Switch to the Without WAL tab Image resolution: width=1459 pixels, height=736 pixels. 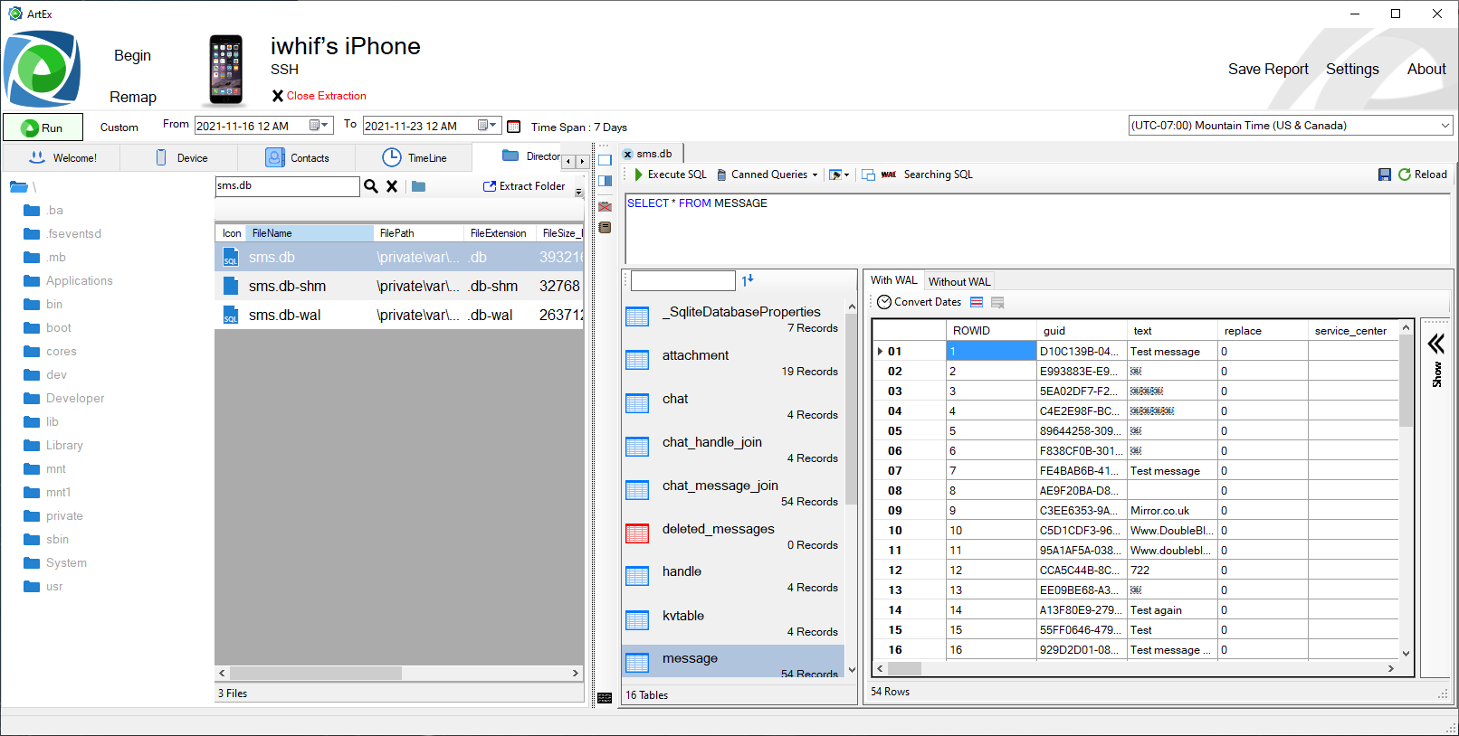pyautogui.click(x=958, y=281)
